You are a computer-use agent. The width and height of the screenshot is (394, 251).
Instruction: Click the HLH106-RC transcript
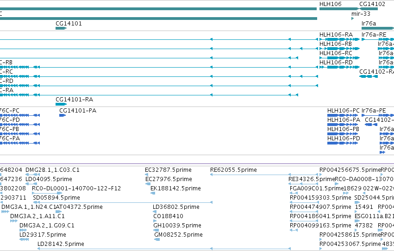tap(339, 58)
